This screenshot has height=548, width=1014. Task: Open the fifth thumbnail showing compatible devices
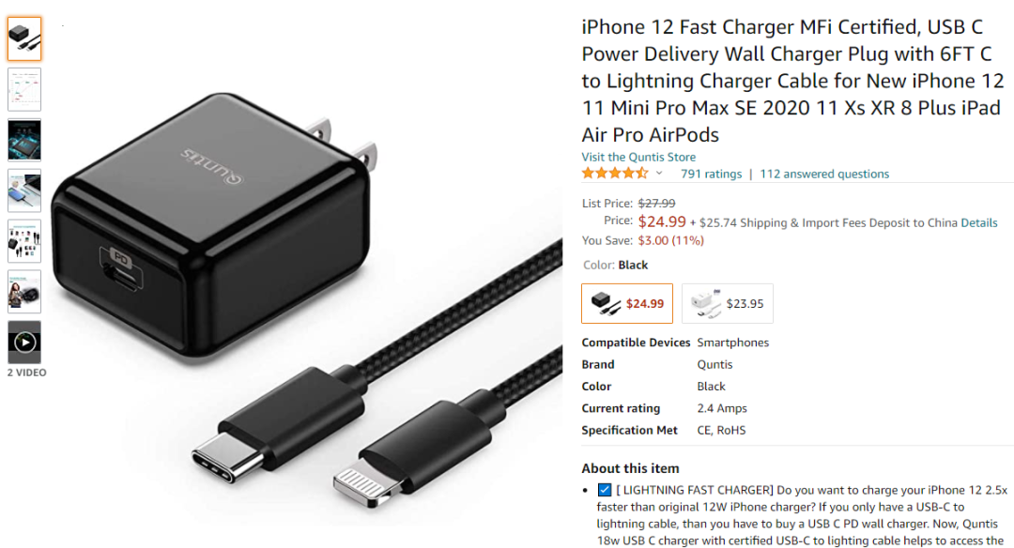(24, 241)
